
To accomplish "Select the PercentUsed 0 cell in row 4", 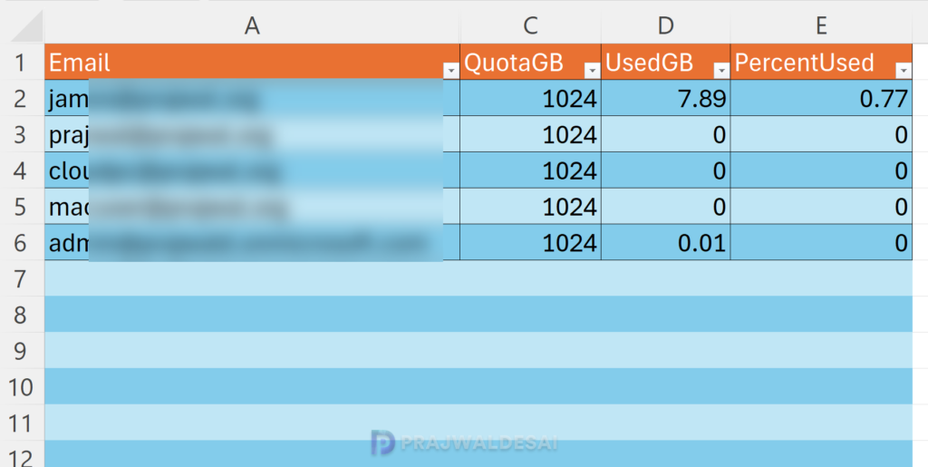I will (x=821, y=170).
